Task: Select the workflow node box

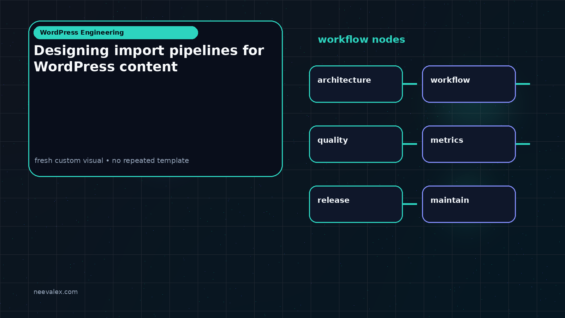Action: point(469,84)
